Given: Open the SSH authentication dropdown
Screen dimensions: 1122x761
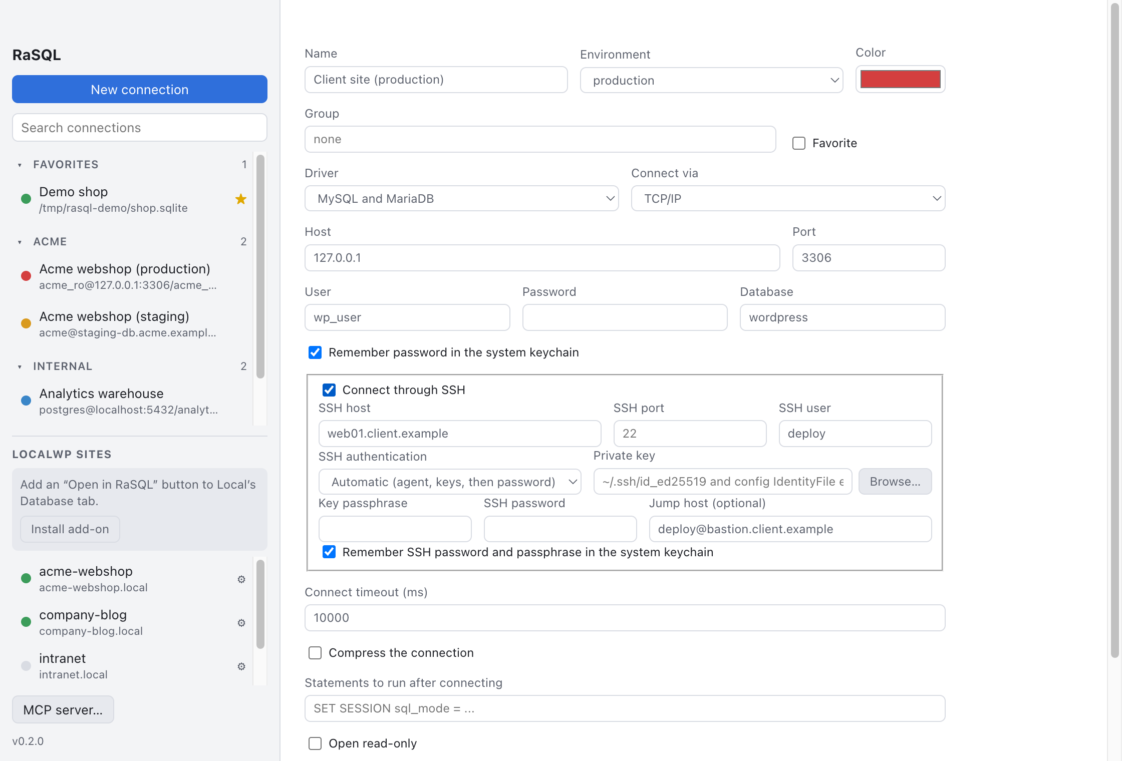Looking at the screenshot, I should pos(450,482).
